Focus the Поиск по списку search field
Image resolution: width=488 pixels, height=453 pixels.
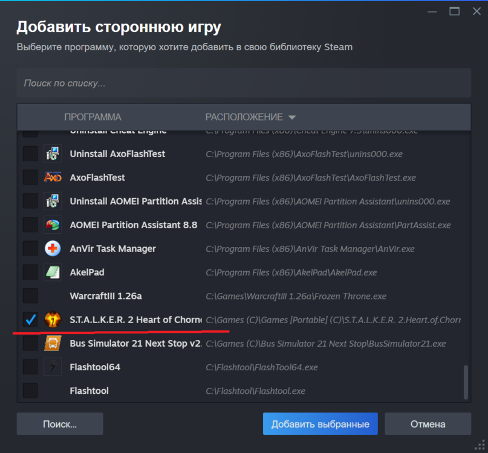[244, 83]
